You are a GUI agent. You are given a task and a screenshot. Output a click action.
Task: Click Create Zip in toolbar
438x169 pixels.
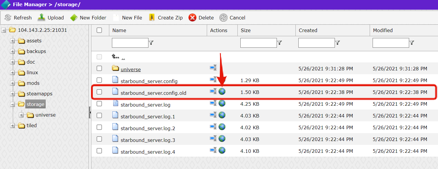click(166, 18)
